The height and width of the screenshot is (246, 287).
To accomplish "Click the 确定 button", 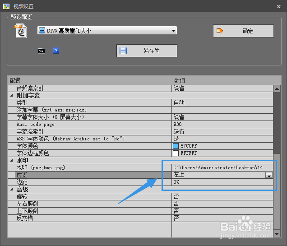I will [x=243, y=31].
